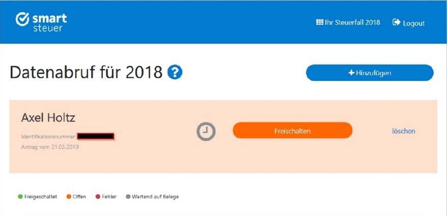This screenshot has width=447, height=216.
Task: Click the smartsteuer checkmark logo icon
Action: 23,20
